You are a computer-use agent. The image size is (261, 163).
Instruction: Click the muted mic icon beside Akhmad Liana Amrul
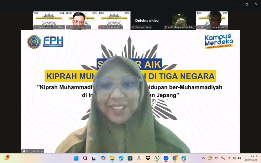click(x=198, y=28)
